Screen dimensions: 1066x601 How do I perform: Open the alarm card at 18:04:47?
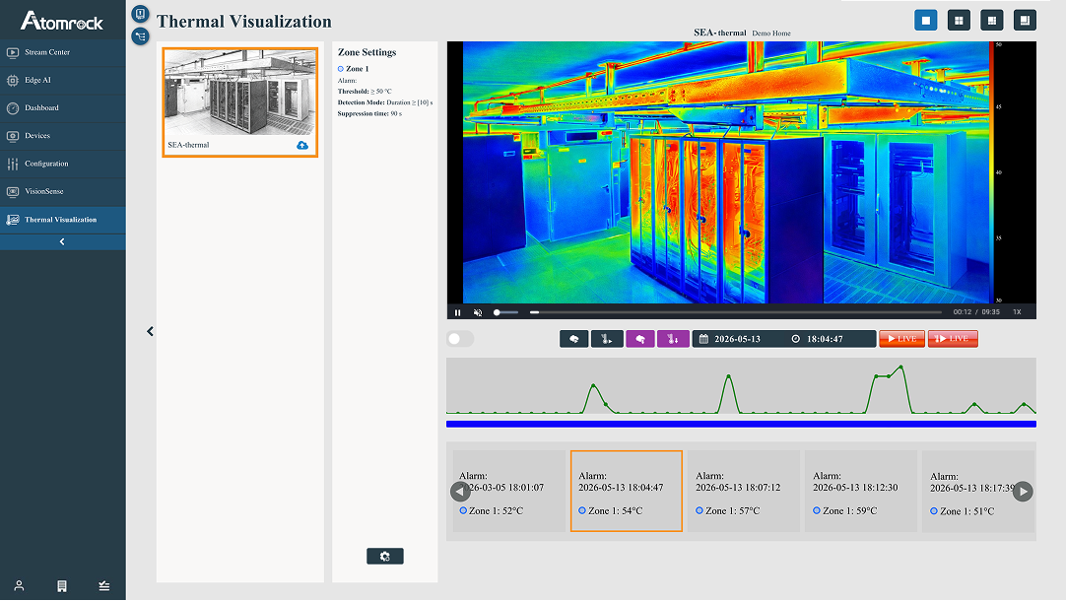627,491
